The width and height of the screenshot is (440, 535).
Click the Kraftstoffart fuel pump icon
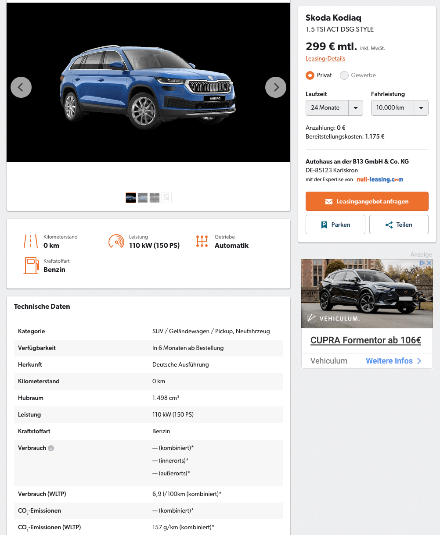coord(31,265)
